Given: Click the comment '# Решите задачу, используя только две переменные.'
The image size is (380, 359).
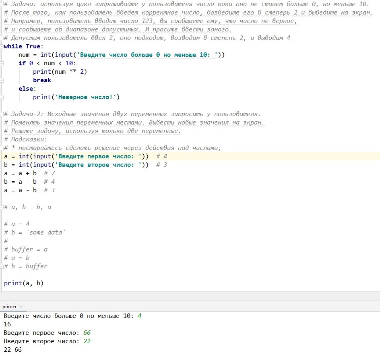Looking at the screenshot, I should click(x=93, y=131).
